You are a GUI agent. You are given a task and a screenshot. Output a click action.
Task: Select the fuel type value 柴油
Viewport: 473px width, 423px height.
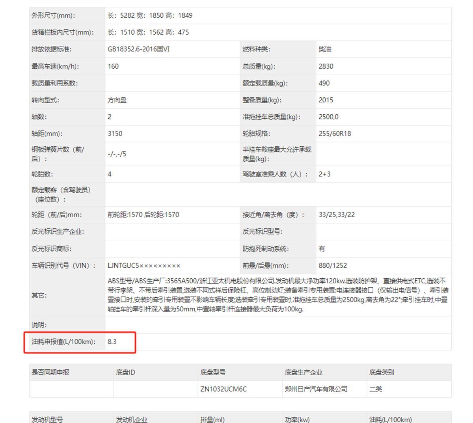pos(325,49)
